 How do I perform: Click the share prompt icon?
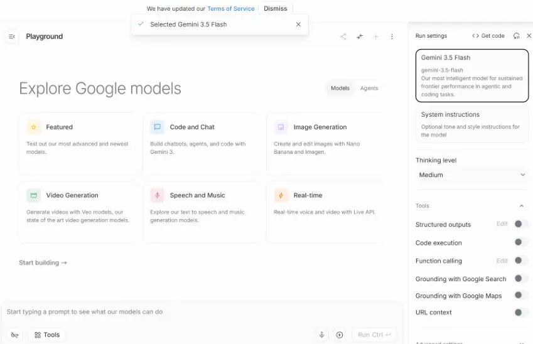point(343,36)
